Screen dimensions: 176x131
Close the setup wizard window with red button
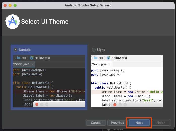point(5,5)
